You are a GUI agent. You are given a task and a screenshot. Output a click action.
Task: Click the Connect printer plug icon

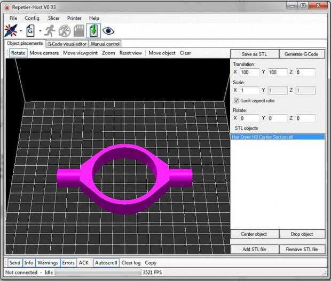coord(11,31)
